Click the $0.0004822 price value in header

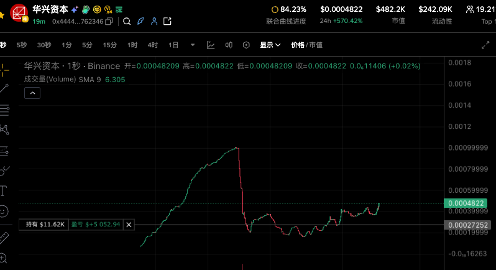click(341, 9)
